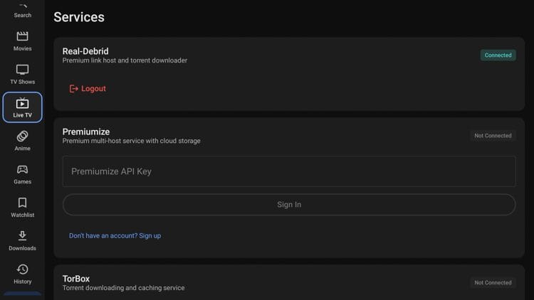Viewport: 534px width, 300px height.
Task: Open the Movies section in sidebar
Action: [x=22, y=41]
